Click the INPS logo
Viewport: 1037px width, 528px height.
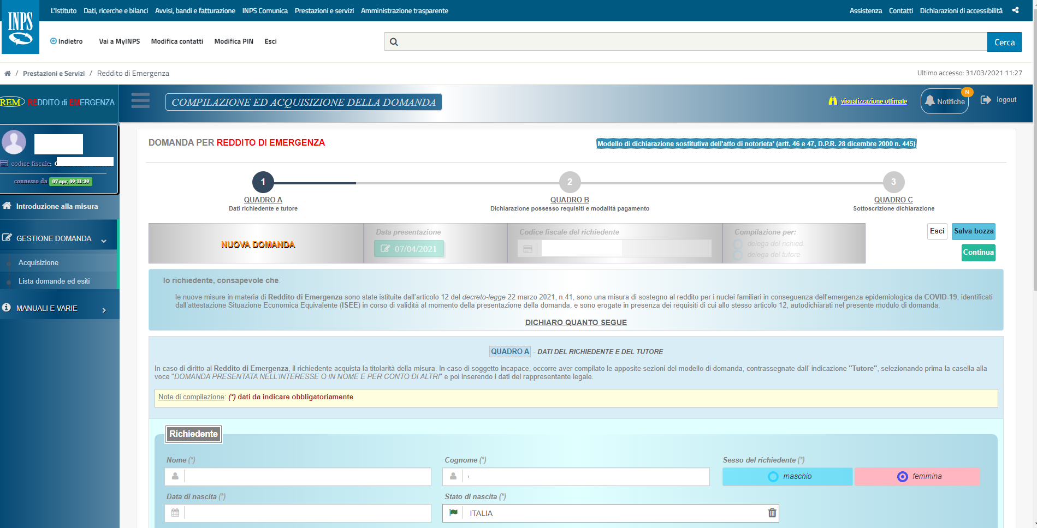point(20,27)
